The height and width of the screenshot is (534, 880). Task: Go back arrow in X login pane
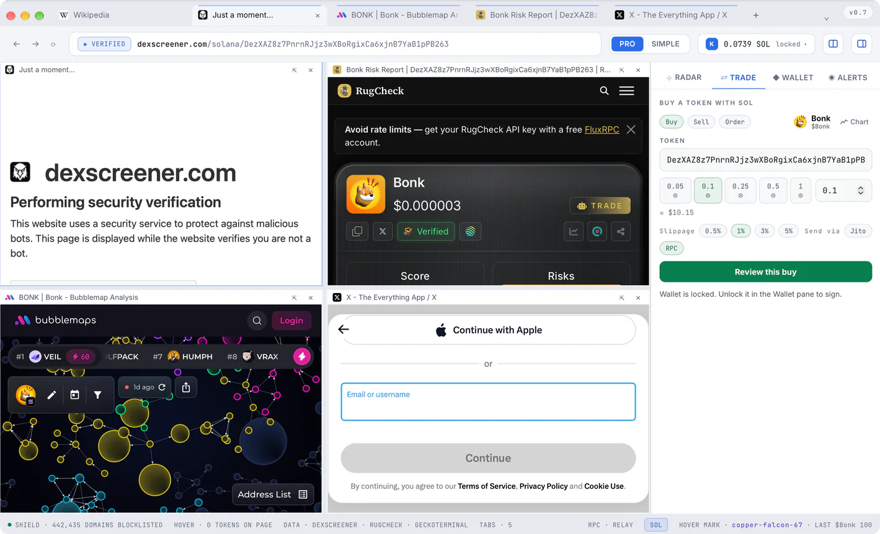pos(344,330)
